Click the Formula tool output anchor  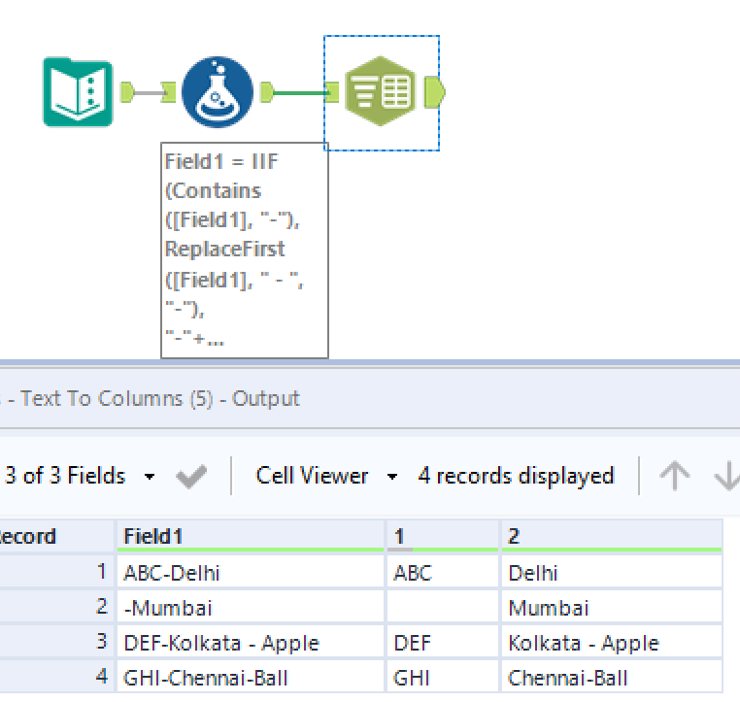pyautogui.click(x=266, y=92)
